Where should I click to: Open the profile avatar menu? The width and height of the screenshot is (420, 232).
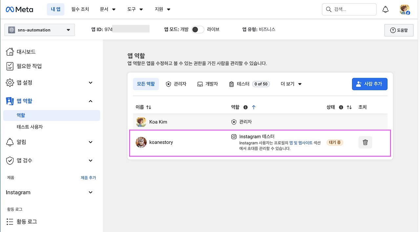click(x=405, y=10)
